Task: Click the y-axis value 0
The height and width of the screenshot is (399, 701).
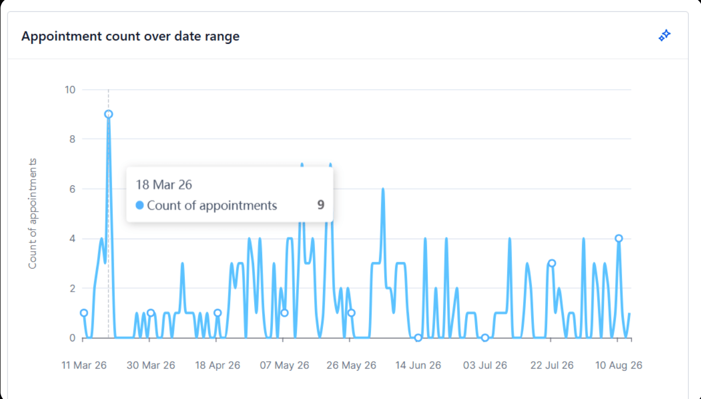Action: 73,338
